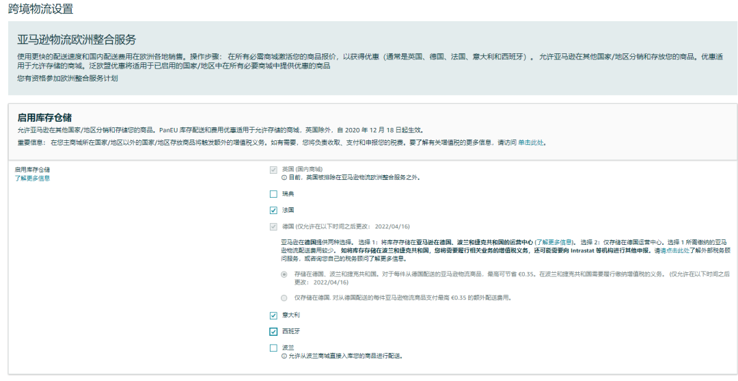Click the 波兰 country label
Viewport: 738px width, 381px height.
[x=288, y=347]
